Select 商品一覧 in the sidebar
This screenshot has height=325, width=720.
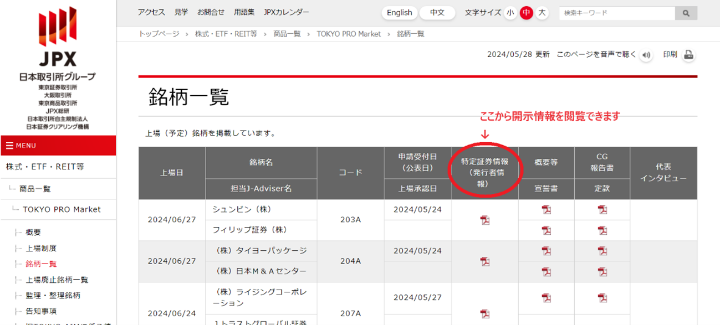35,189
